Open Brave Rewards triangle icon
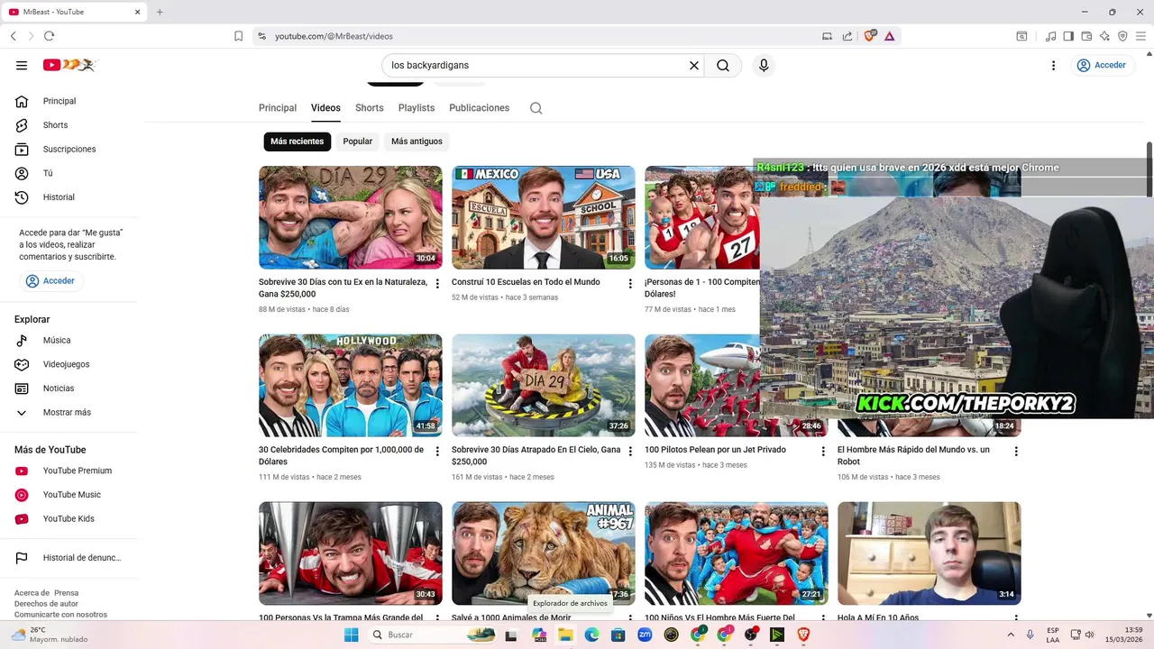Screen dimensions: 1154x649 click(x=890, y=36)
